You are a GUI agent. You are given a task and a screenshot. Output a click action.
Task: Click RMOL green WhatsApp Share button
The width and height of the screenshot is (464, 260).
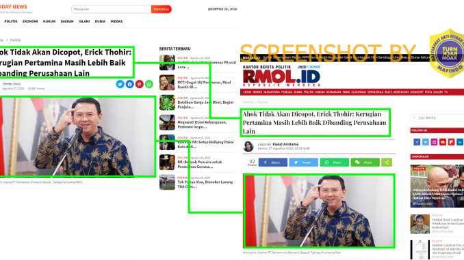[x=335, y=162]
